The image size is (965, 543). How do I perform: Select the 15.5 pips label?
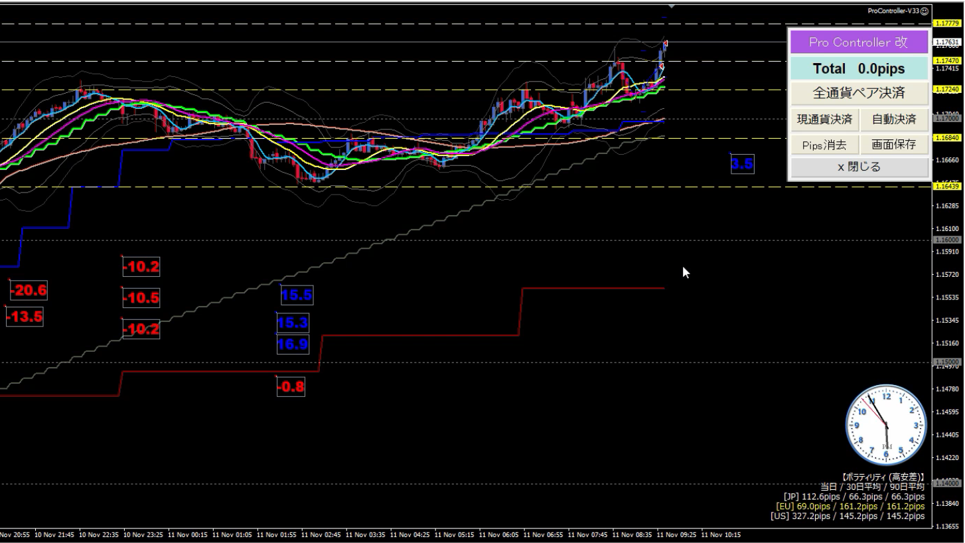pos(296,295)
